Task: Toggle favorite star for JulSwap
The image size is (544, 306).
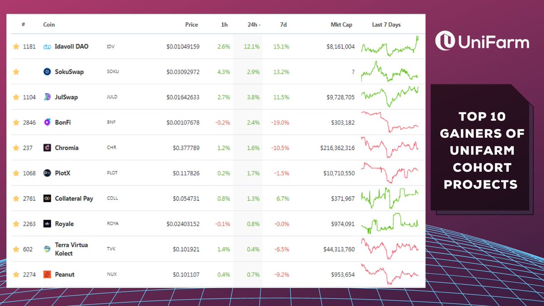Action: pos(16,97)
